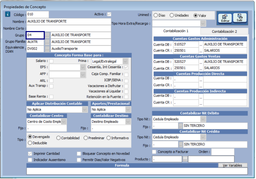
Task: Open Tipo Hora Extra/Recargo dropdown
Action: (x=203, y=24)
